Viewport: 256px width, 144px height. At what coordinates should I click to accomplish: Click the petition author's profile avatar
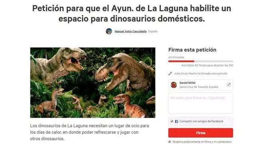pos(109,31)
